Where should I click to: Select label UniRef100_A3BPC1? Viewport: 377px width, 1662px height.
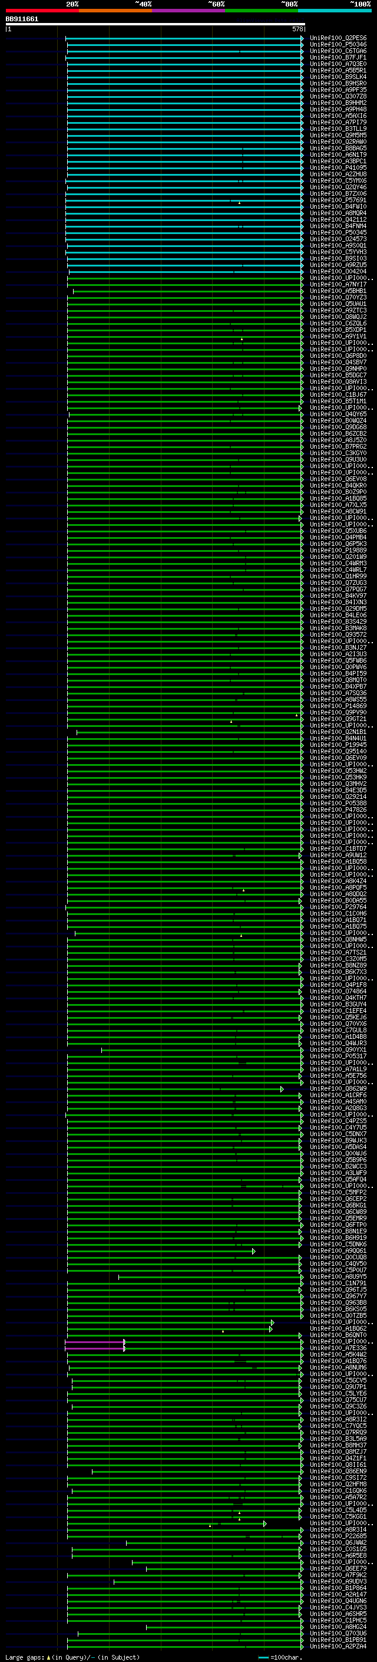[x=338, y=162]
